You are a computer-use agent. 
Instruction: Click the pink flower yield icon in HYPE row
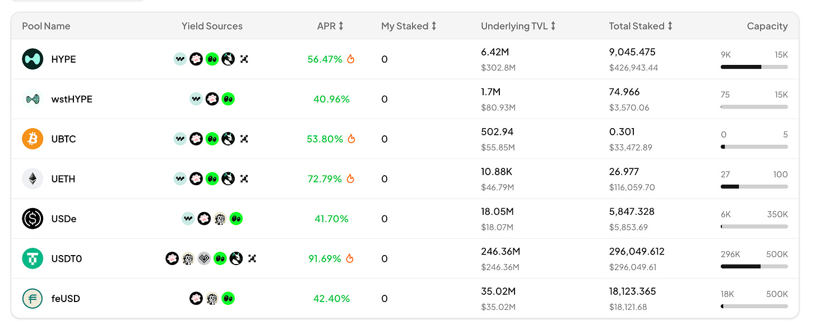(196, 59)
